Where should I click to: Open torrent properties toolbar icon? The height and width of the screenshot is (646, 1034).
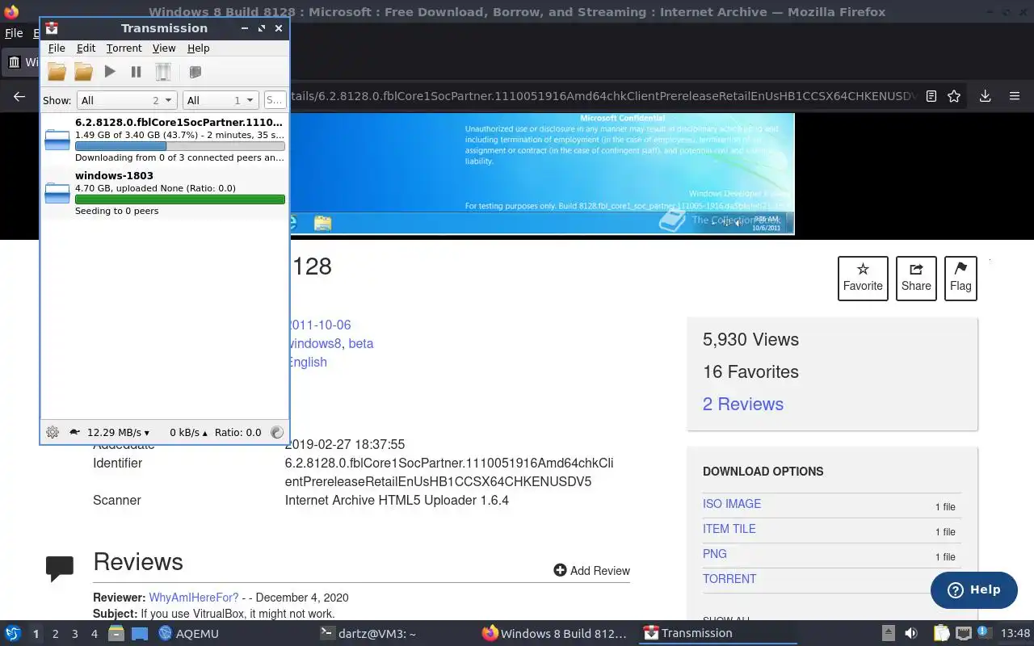pos(195,72)
